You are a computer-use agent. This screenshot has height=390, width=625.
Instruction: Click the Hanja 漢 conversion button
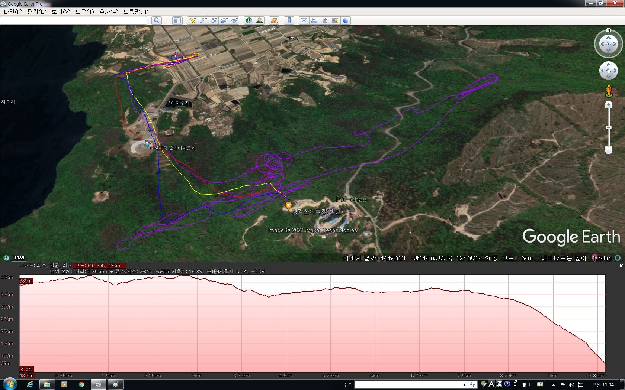point(499,384)
